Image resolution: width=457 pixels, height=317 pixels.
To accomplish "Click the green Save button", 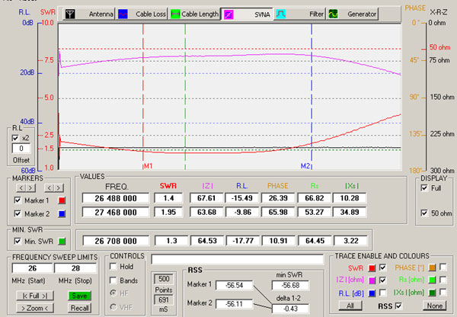I will pos(79,296).
